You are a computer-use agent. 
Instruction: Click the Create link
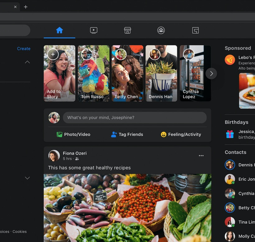pyautogui.click(x=24, y=49)
